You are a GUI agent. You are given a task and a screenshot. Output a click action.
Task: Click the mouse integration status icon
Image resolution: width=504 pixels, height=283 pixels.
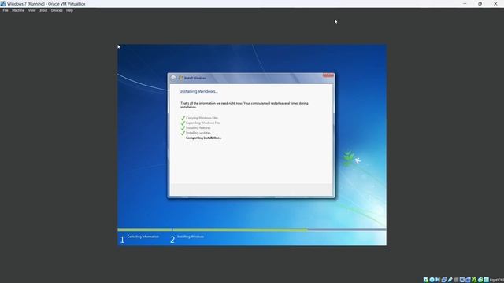480,280
